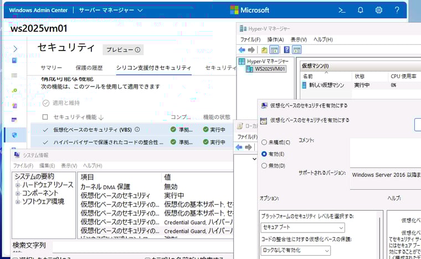The height and width of the screenshot is (259, 421).
Task: Check the セキュリティ機能 header checkbox
Action: [45, 117]
